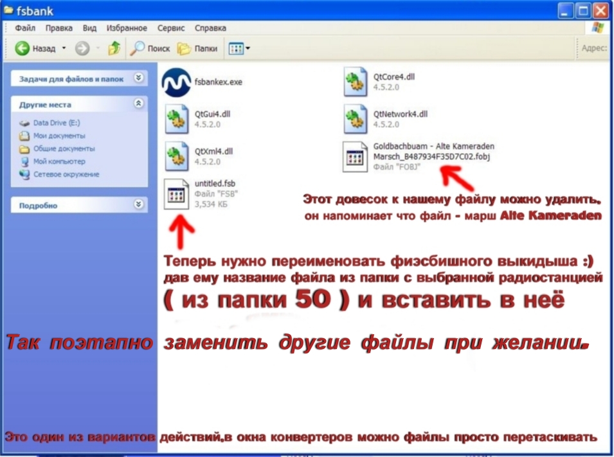Viewport: 614px width, 457px height.
Task: Go up one folder level icon
Action: point(114,48)
